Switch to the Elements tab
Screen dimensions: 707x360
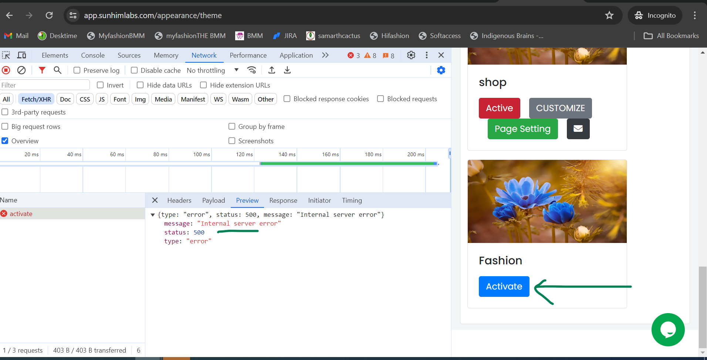click(55, 55)
